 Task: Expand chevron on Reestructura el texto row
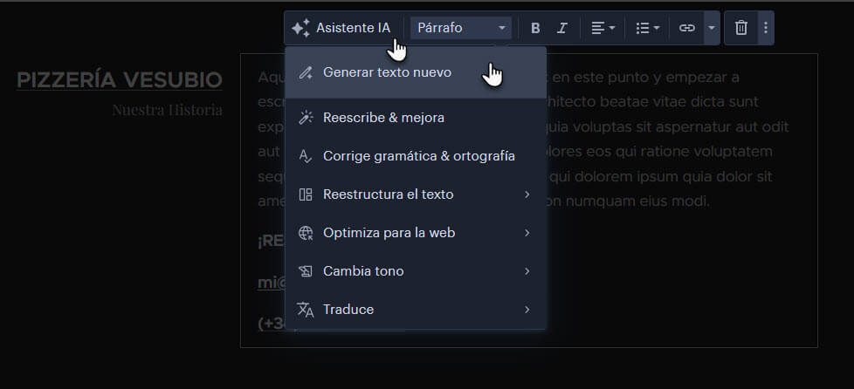(x=527, y=194)
